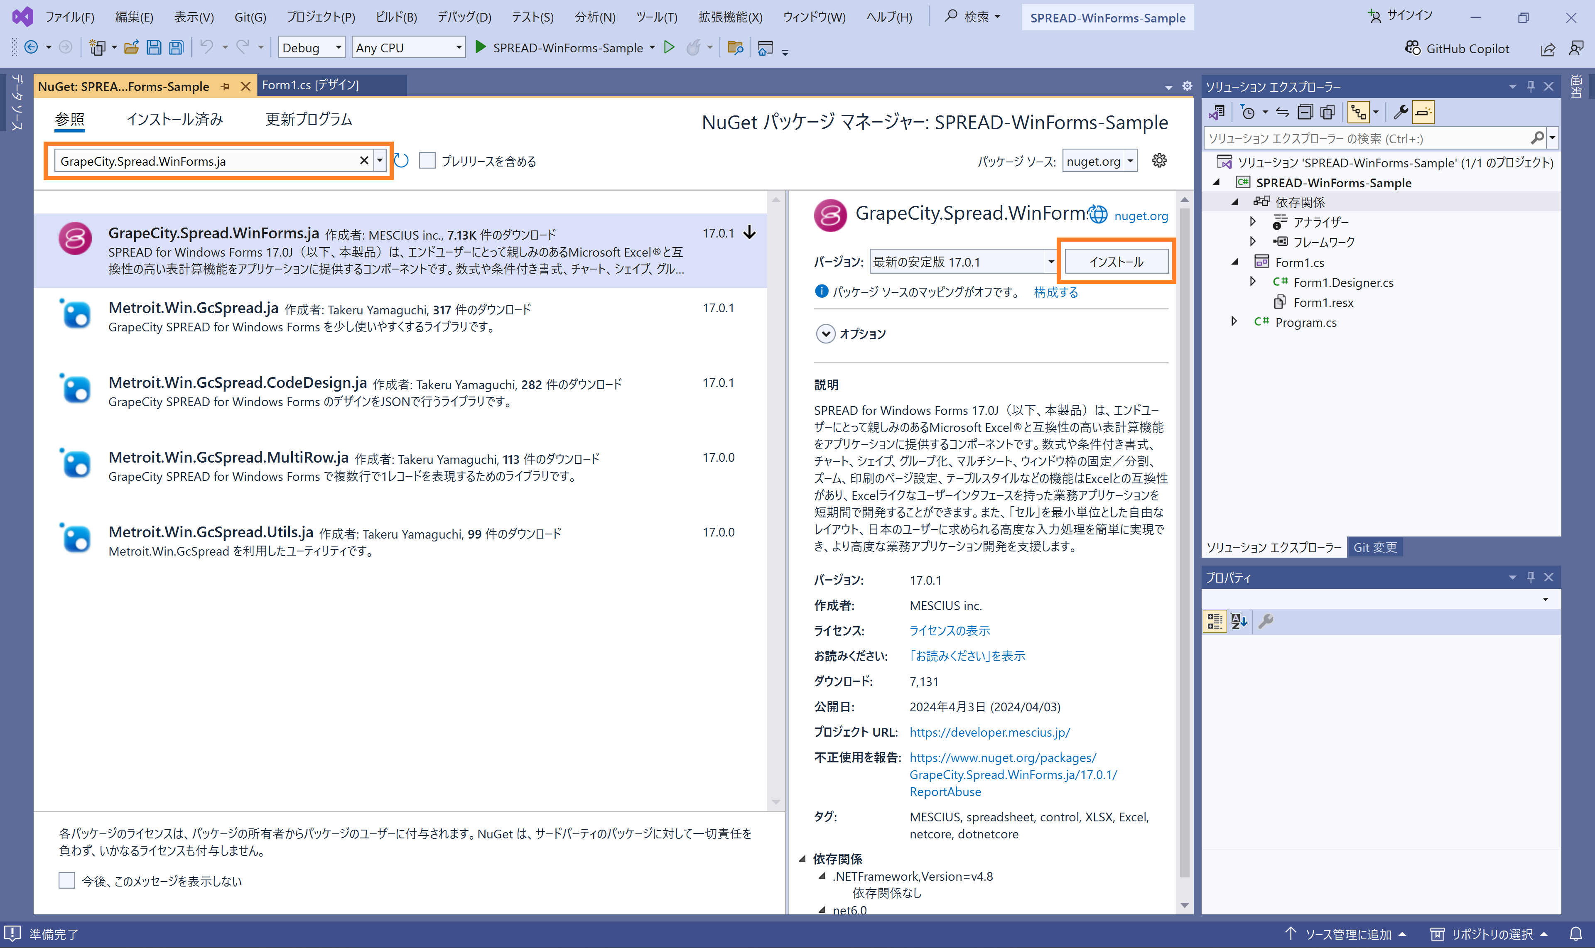This screenshot has height=948, width=1595.
Task: Open the ビルド(B) menu
Action: click(x=396, y=17)
